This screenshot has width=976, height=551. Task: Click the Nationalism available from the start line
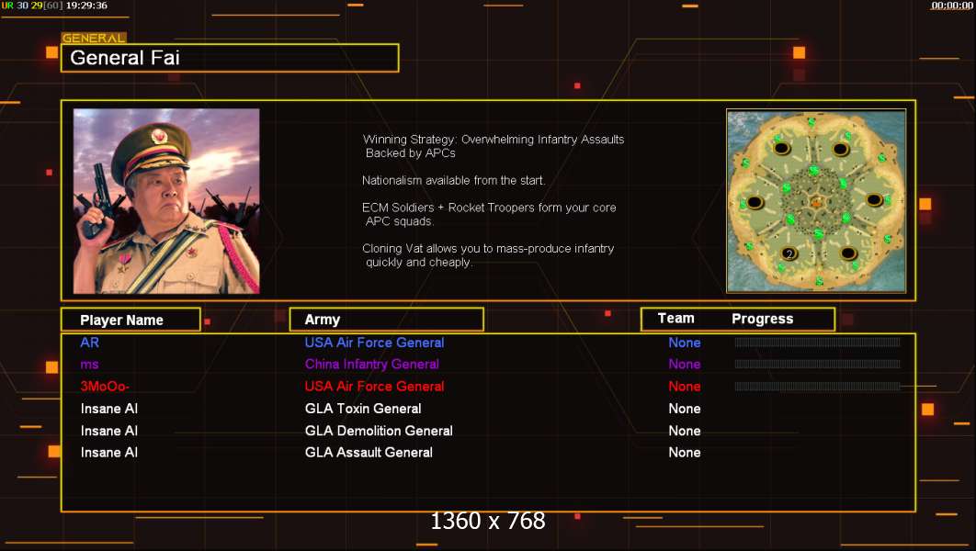click(x=453, y=180)
